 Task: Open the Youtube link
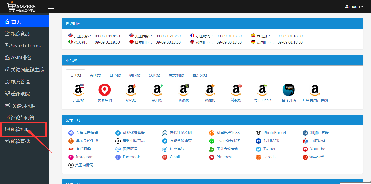tap(318, 149)
